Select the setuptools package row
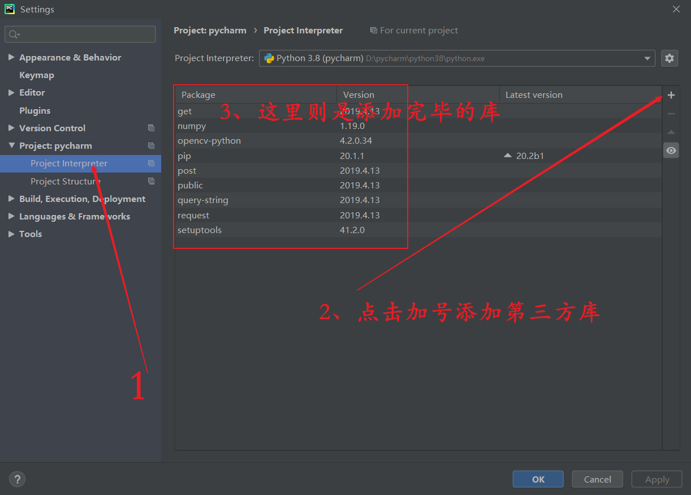 pos(418,230)
